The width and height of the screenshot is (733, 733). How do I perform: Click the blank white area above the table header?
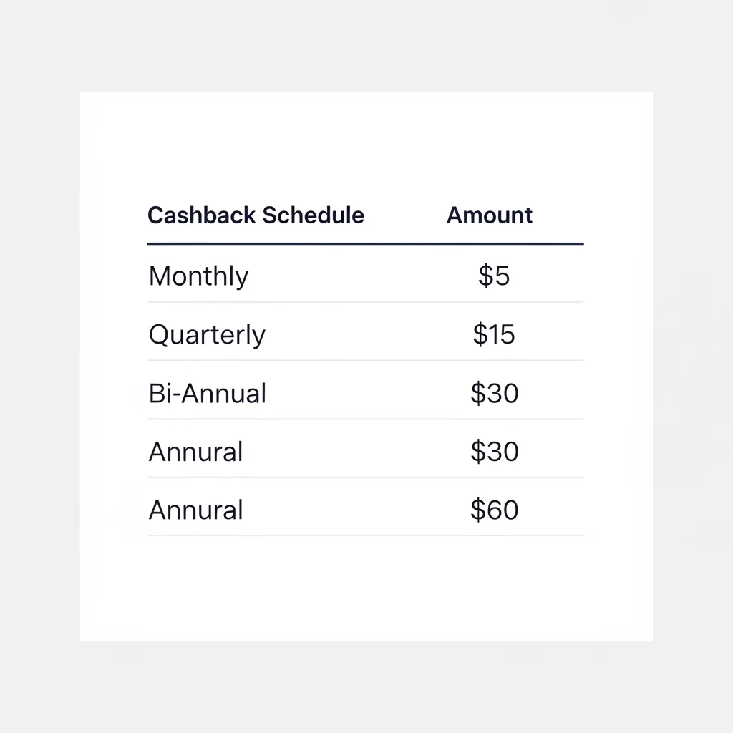[x=365, y=143]
